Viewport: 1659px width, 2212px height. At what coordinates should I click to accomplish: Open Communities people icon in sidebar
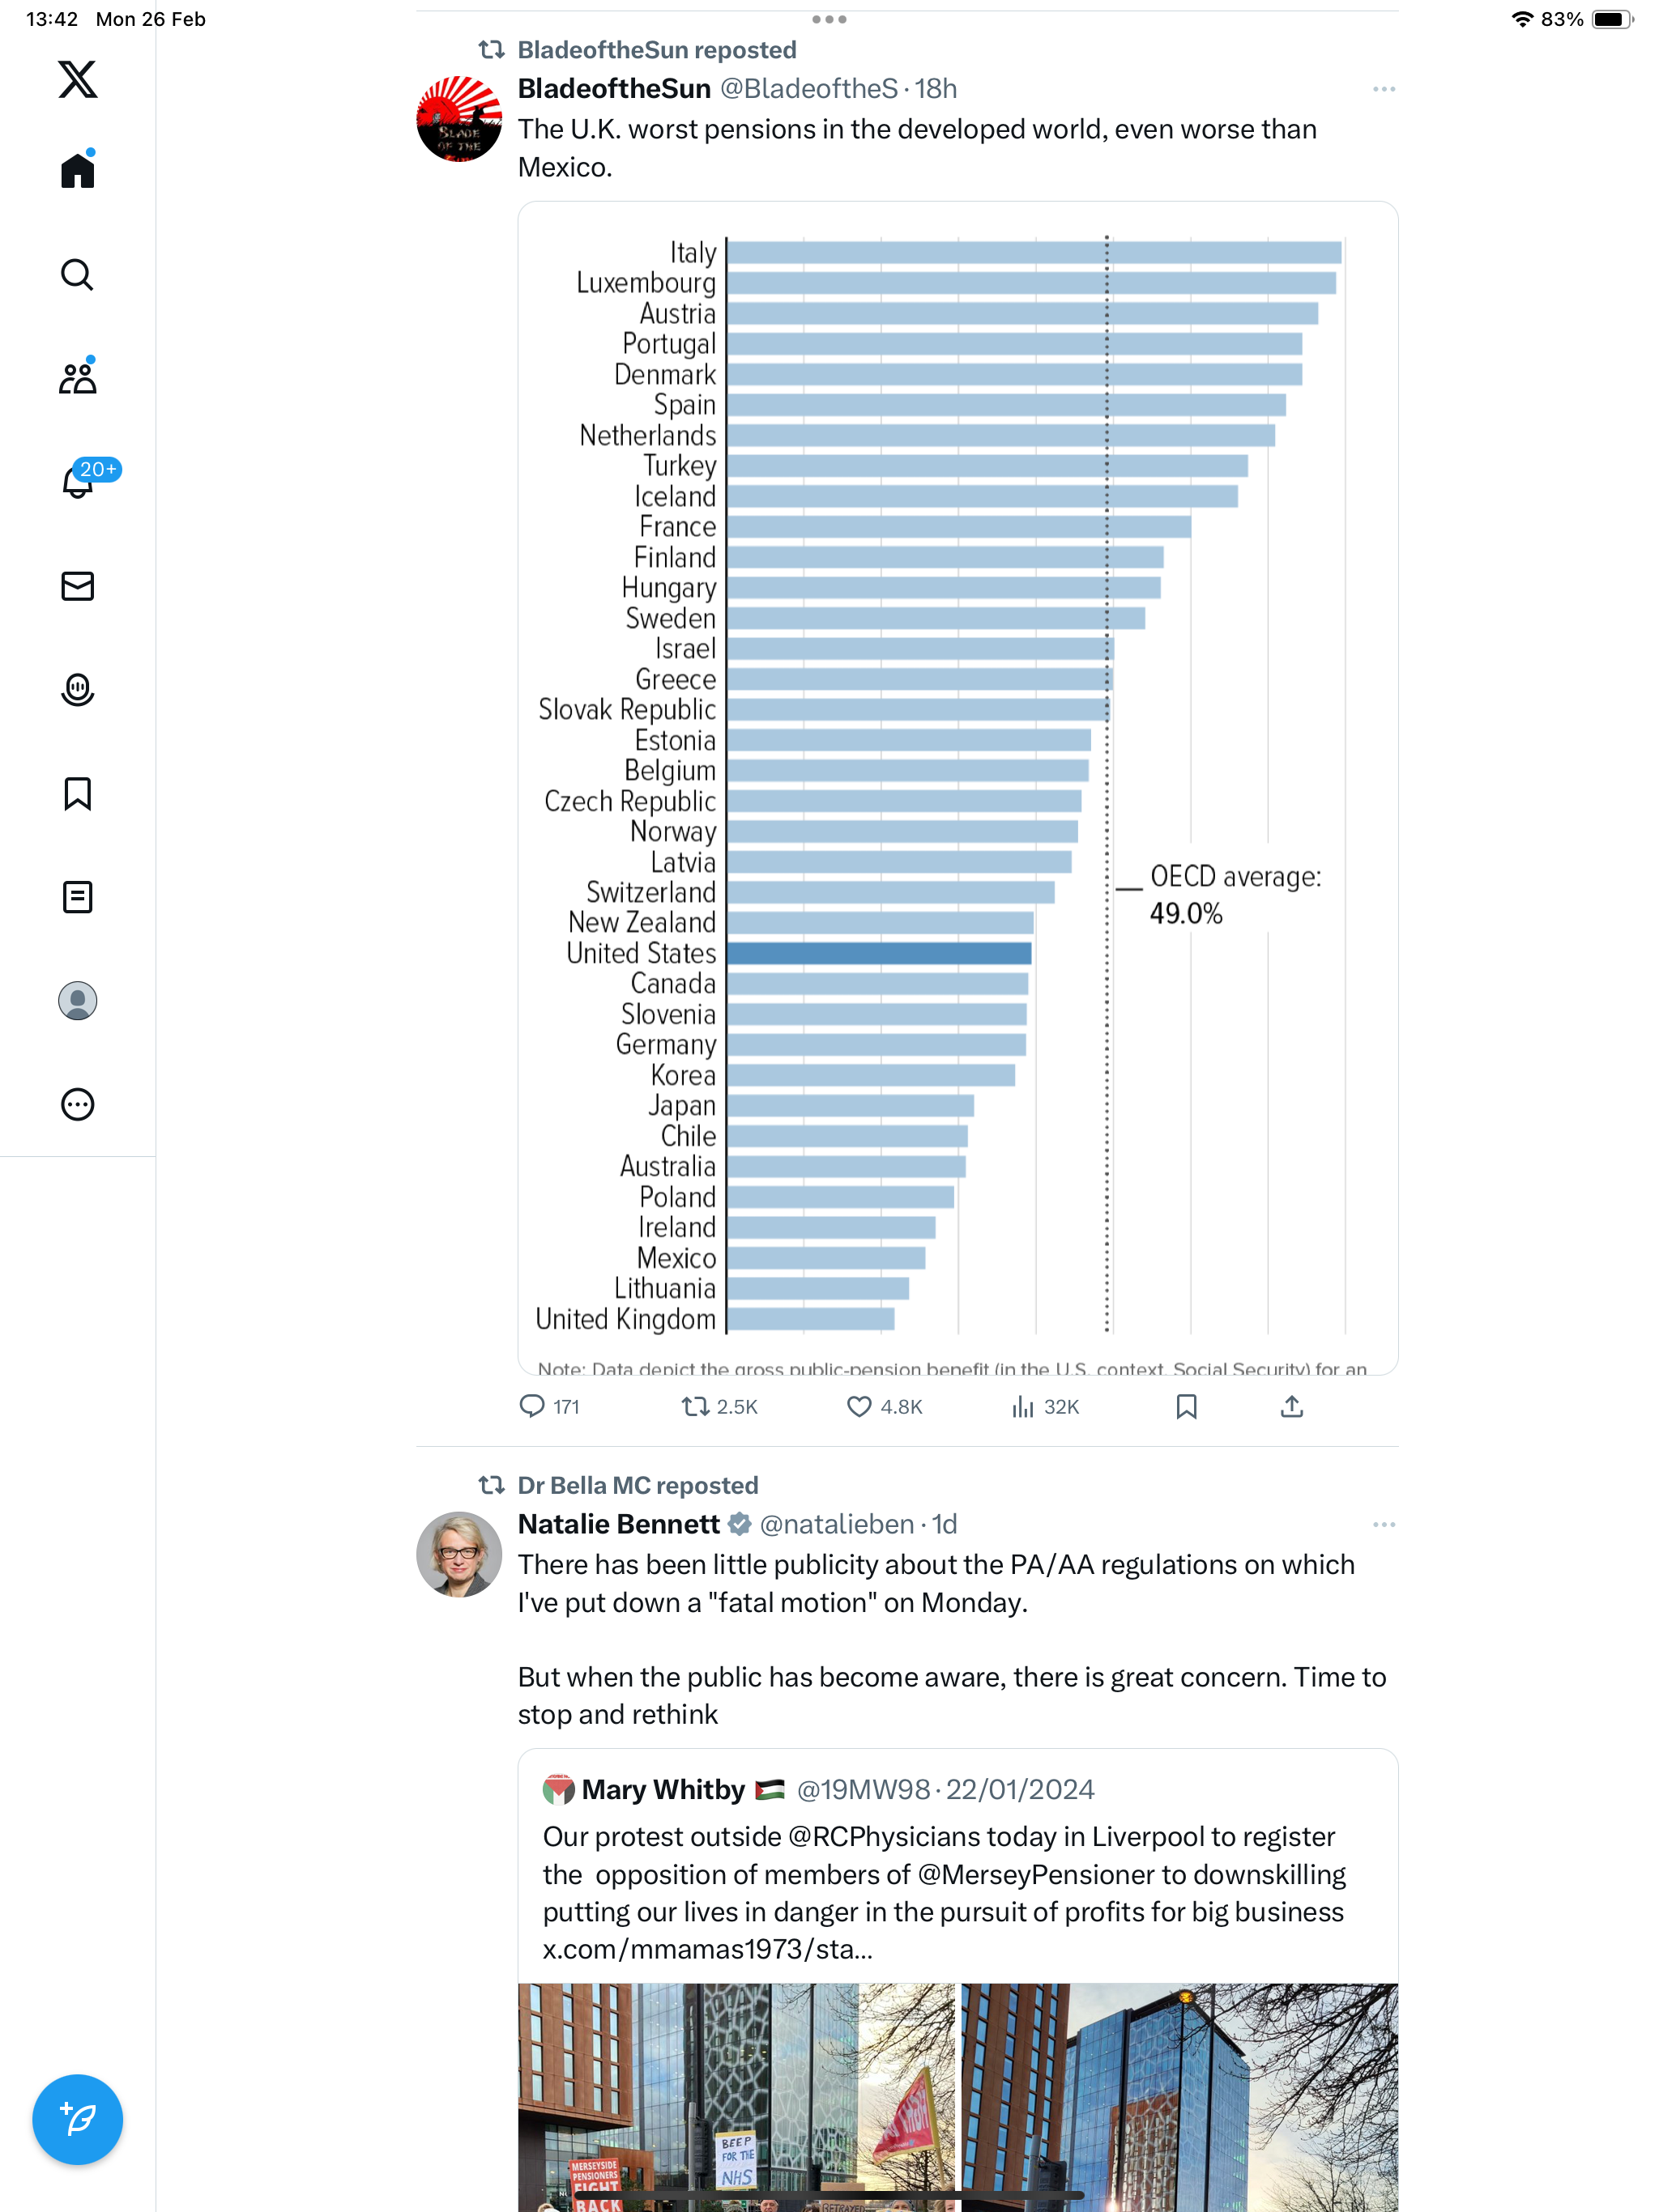(77, 377)
